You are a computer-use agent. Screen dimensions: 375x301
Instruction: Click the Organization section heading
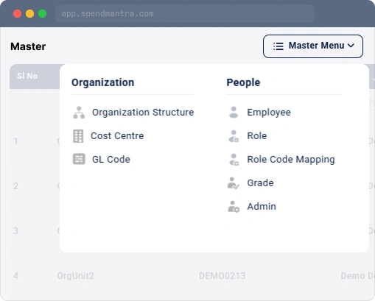click(x=103, y=82)
